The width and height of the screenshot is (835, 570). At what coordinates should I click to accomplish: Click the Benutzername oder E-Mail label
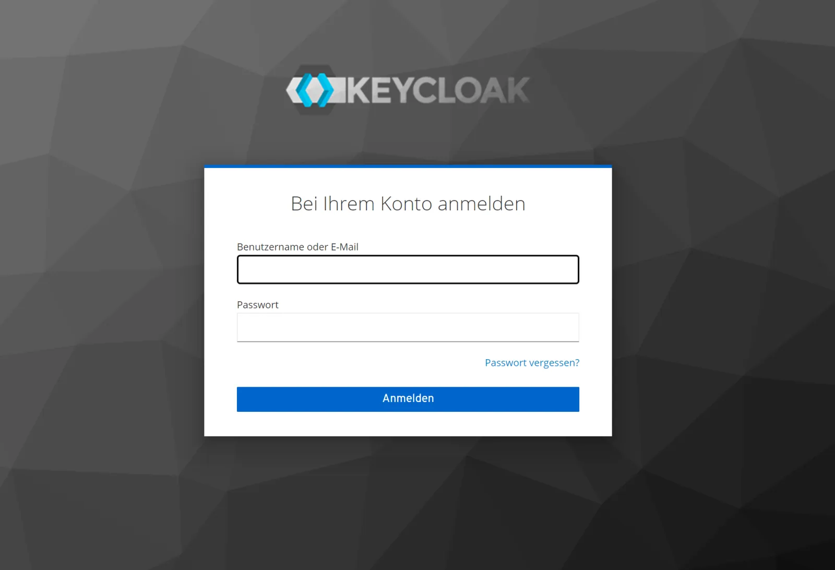297,247
